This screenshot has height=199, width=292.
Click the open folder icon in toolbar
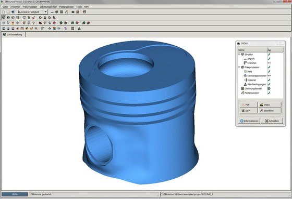pyautogui.click(x=8, y=12)
